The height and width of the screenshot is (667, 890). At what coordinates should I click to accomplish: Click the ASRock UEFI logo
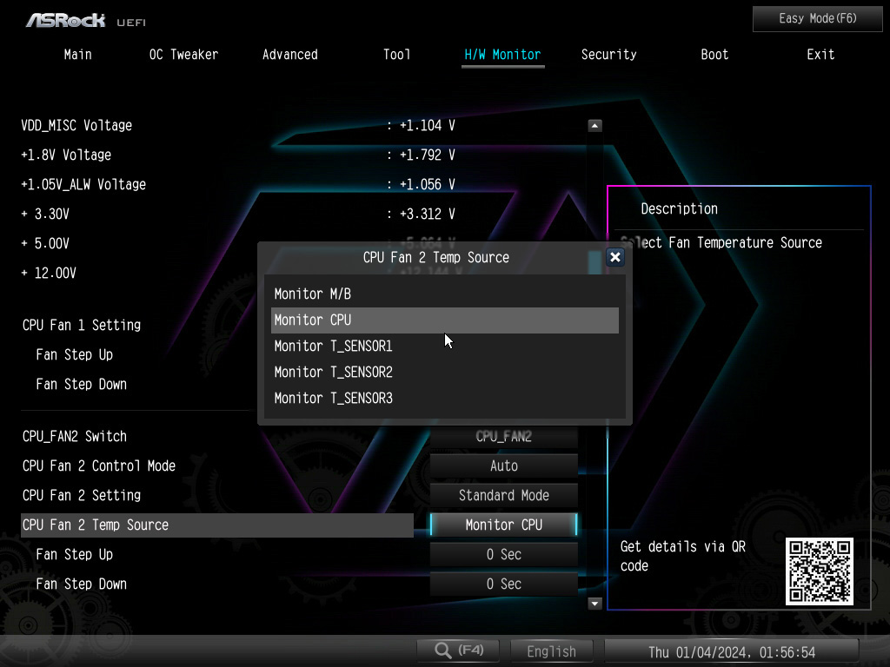point(86,21)
